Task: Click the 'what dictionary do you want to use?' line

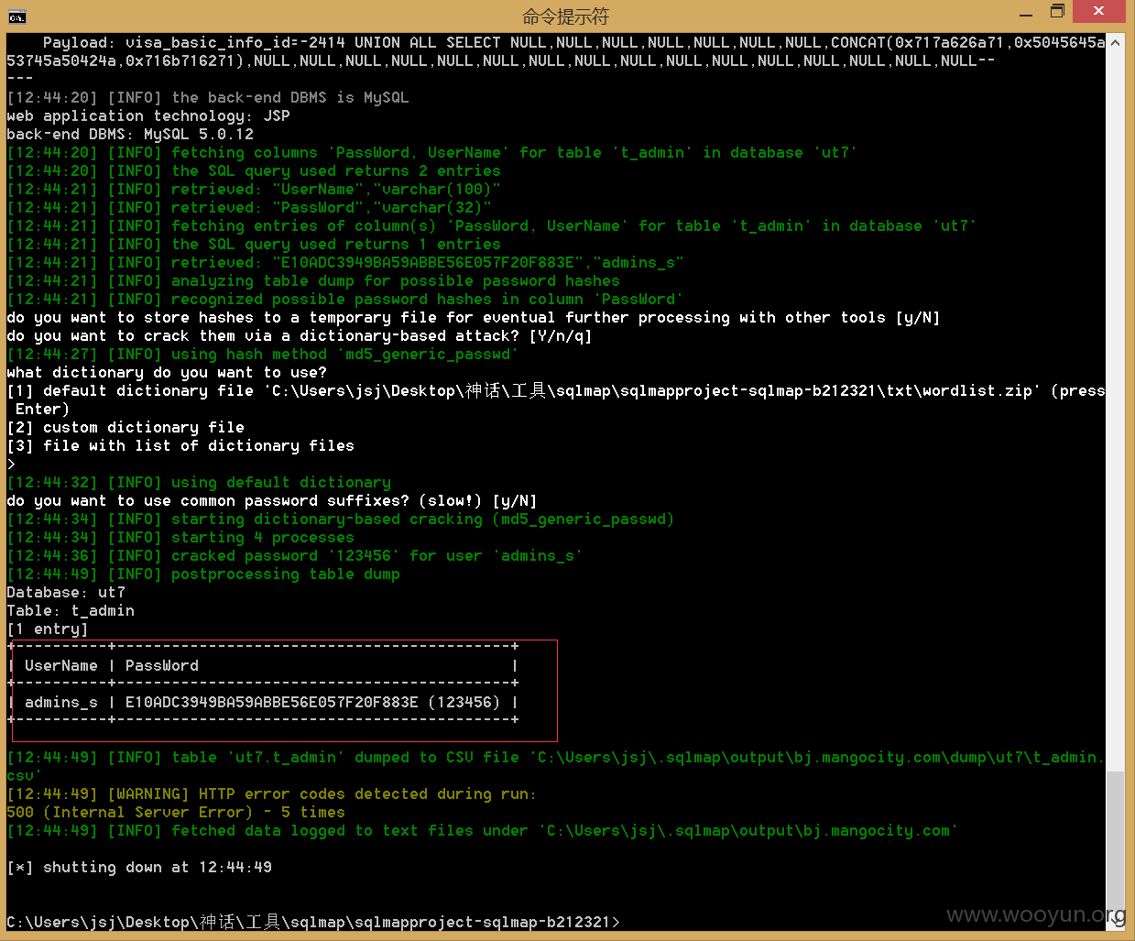Action: (x=167, y=372)
